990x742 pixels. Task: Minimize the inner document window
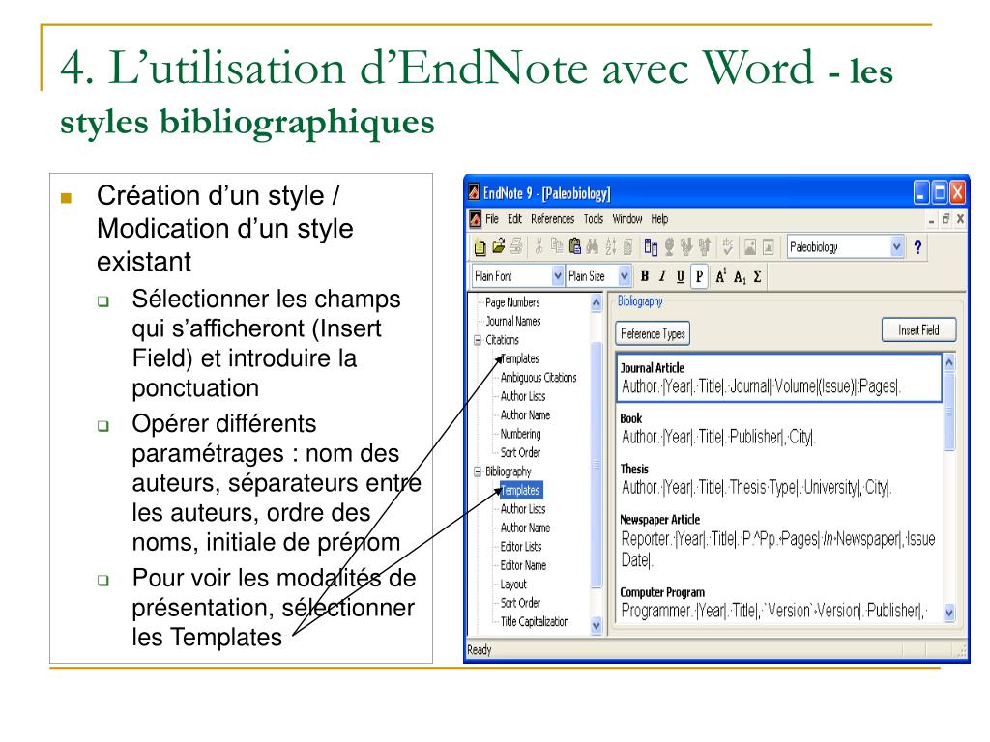coord(932,219)
